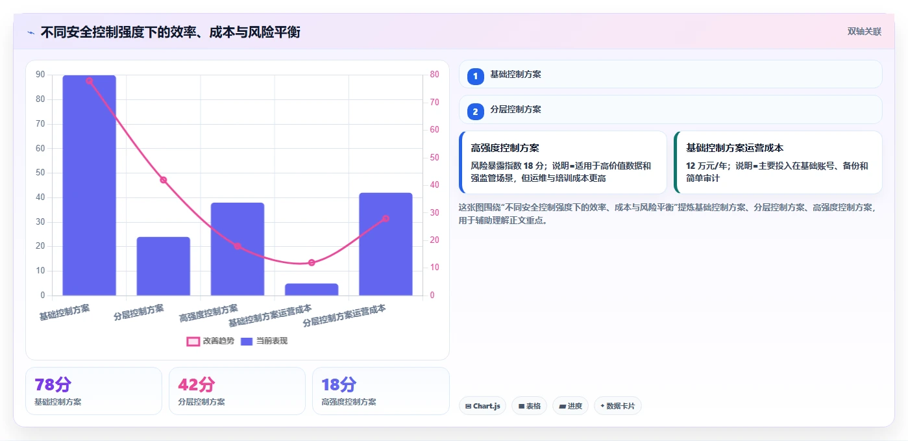Open the 基础控制方案 list row

(x=670, y=74)
